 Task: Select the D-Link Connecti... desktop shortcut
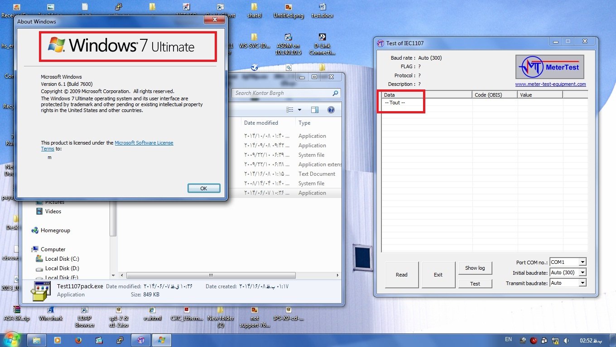click(322, 44)
